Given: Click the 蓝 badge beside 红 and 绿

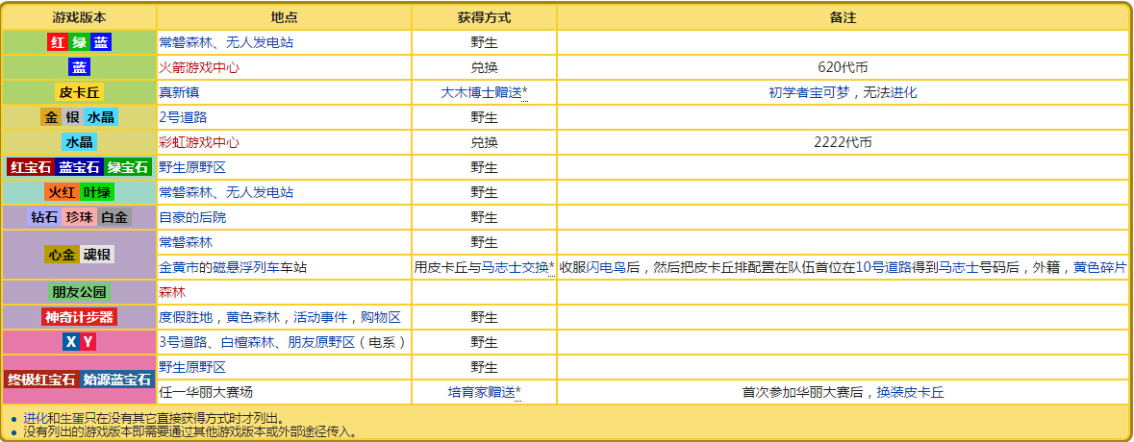Looking at the screenshot, I should tap(101, 42).
